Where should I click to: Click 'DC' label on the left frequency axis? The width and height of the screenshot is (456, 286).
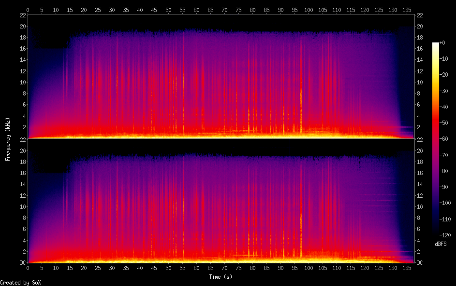click(23, 263)
